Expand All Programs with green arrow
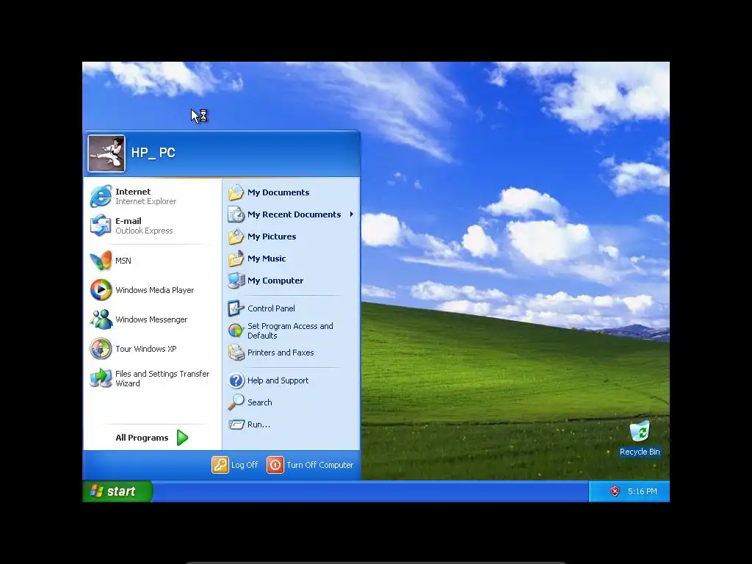Viewport: 752px width, 564px height. 182,438
